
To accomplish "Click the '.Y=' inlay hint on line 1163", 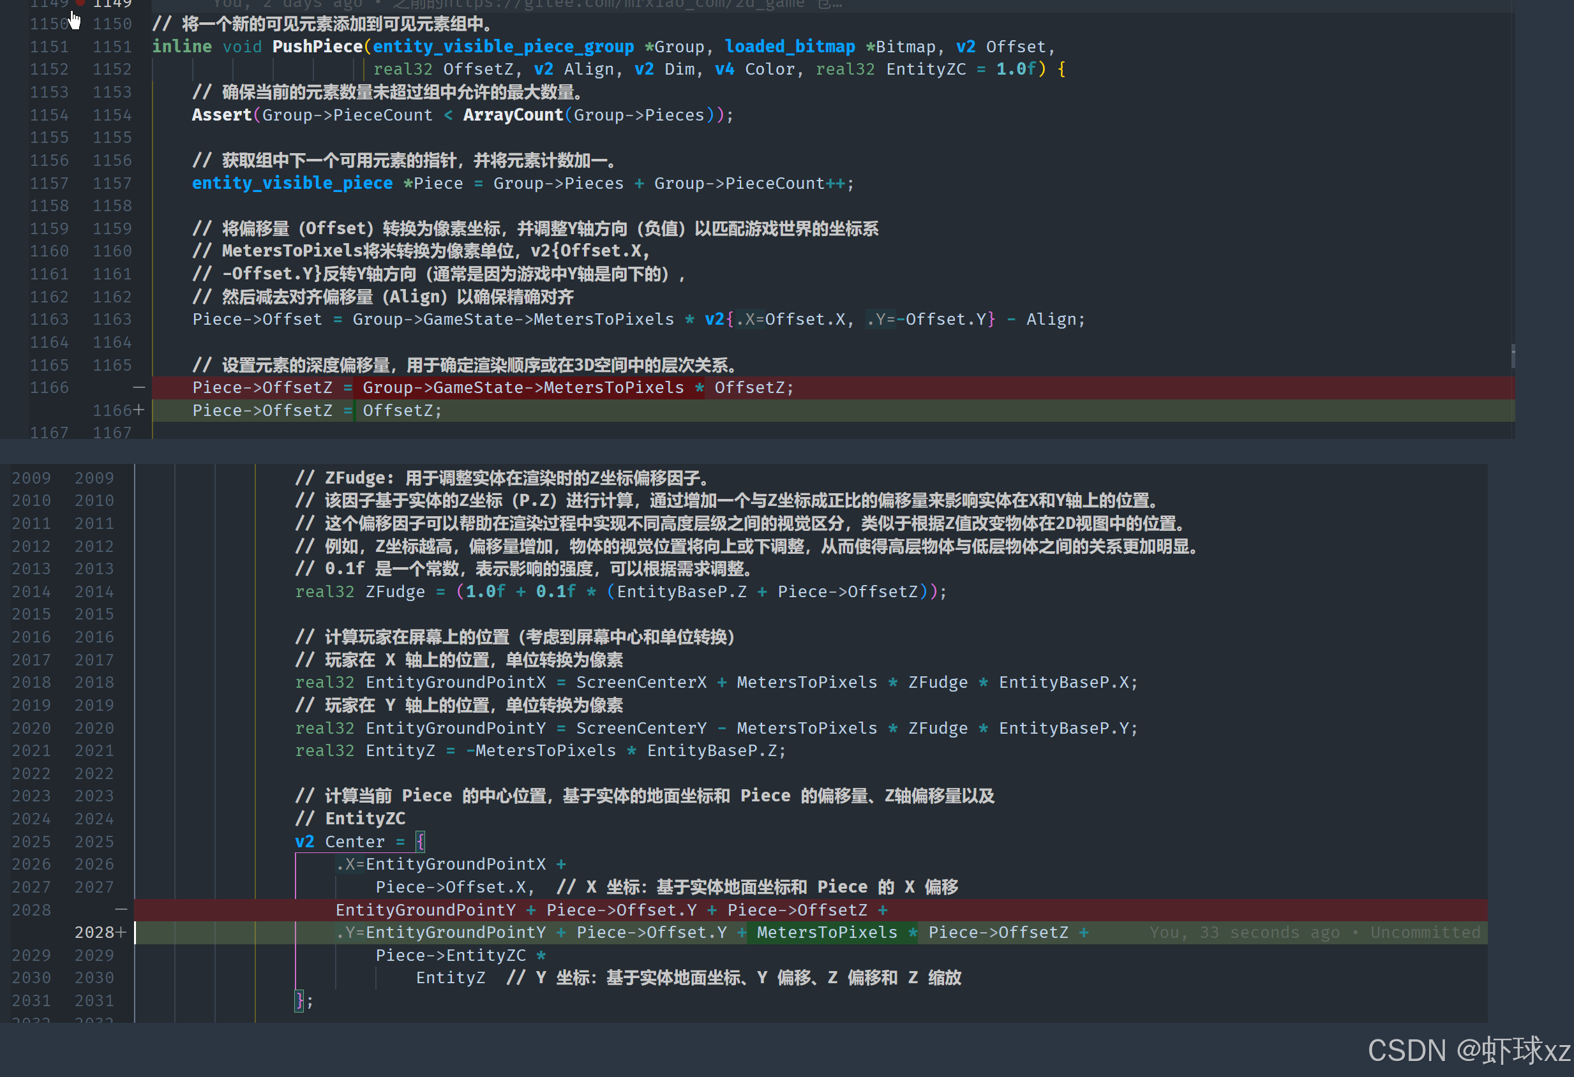I will [880, 320].
